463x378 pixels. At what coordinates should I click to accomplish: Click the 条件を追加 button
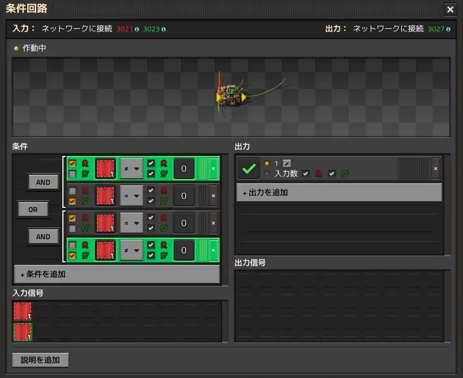point(116,274)
